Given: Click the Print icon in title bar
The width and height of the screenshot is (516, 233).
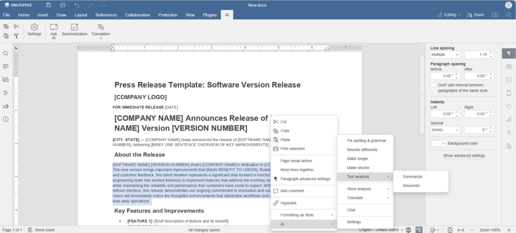Looking at the screenshot, I should point(62,5).
